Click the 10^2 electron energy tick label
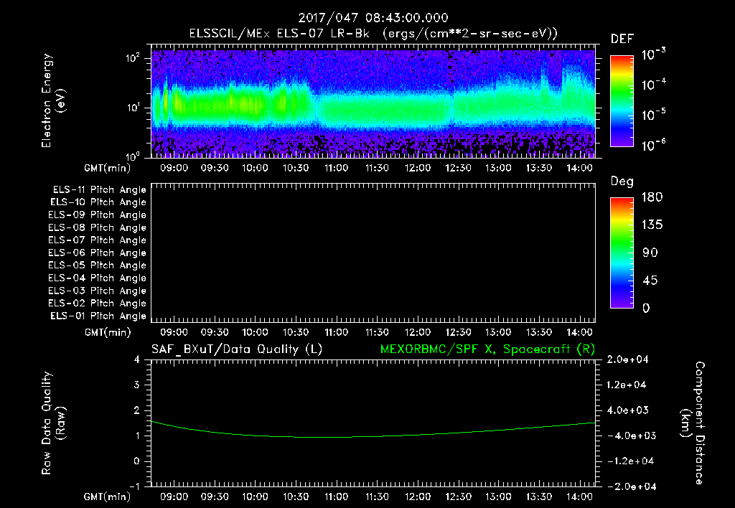 click(133, 59)
